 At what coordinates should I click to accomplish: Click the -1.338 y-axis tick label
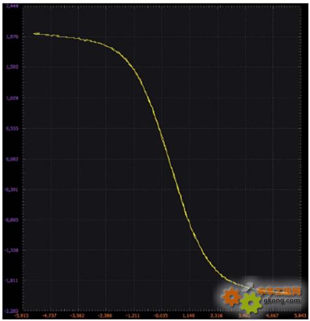pos(12,250)
